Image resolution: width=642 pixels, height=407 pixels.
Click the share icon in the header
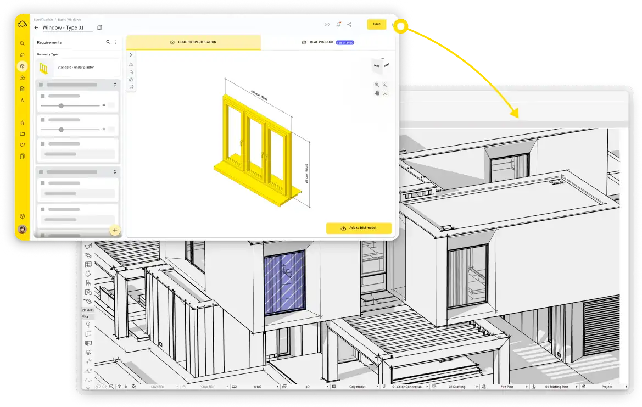(349, 24)
